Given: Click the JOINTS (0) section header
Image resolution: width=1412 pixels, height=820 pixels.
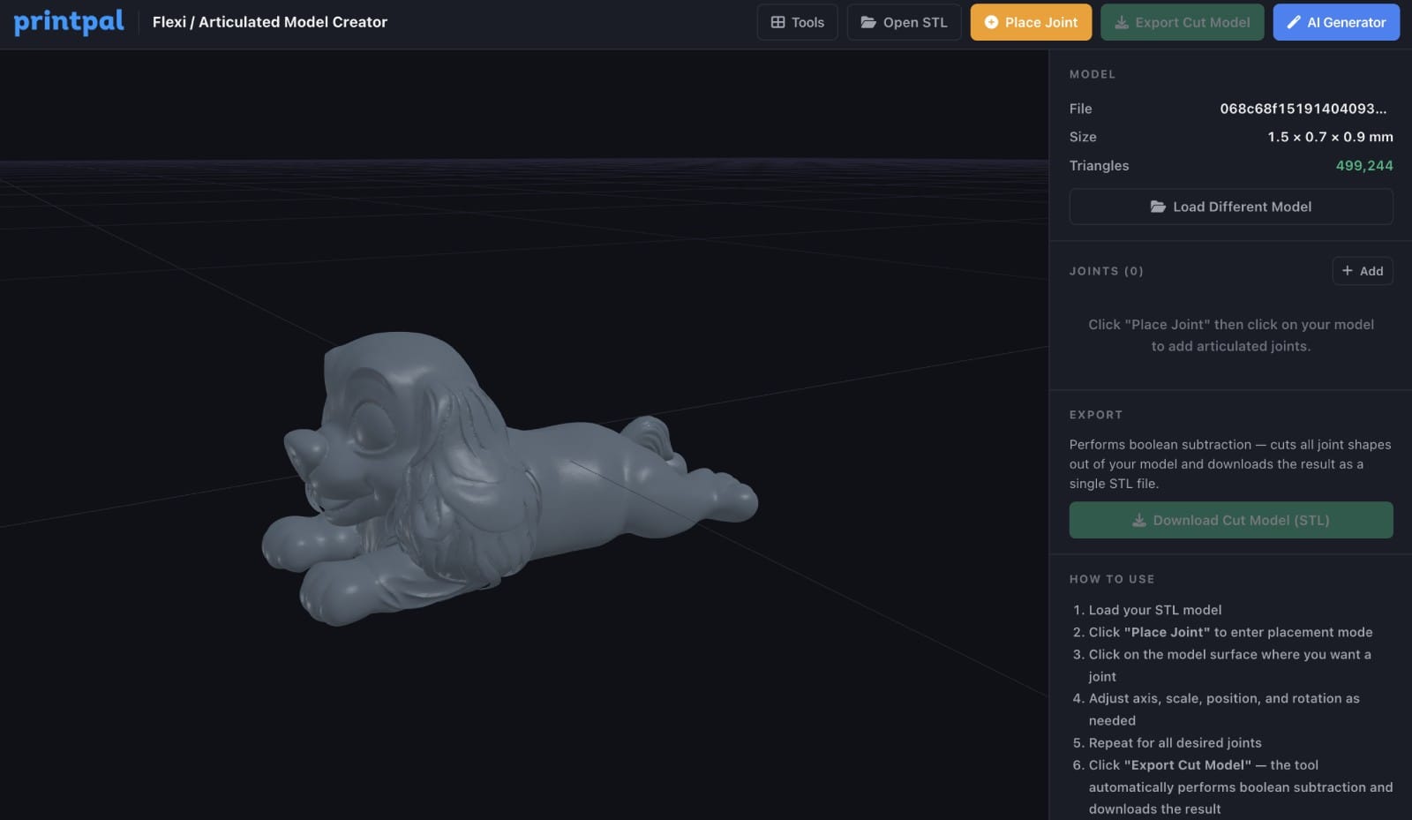Looking at the screenshot, I should click(x=1106, y=271).
